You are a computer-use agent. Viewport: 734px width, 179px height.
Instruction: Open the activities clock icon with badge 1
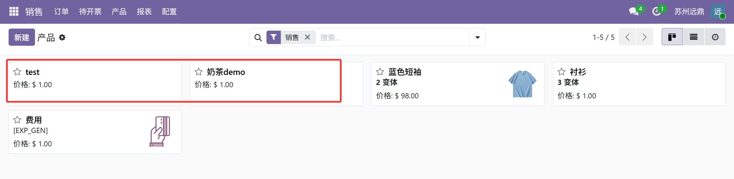tap(656, 11)
